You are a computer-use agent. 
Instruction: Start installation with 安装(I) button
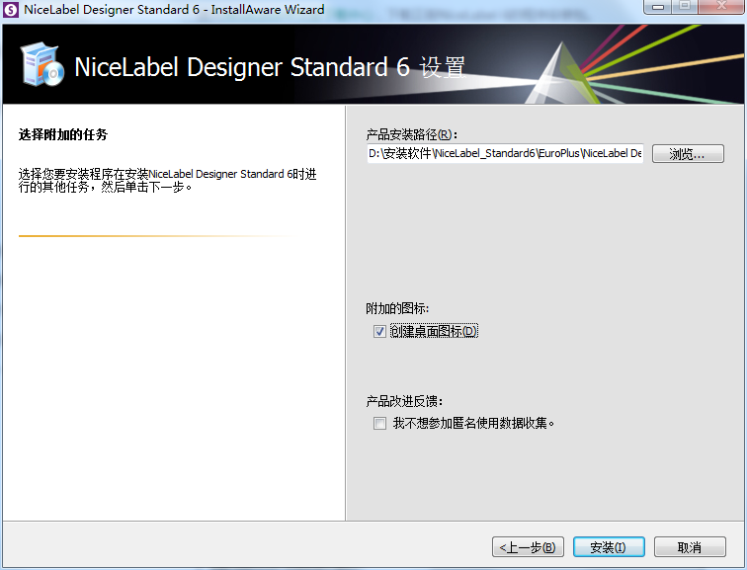609,547
